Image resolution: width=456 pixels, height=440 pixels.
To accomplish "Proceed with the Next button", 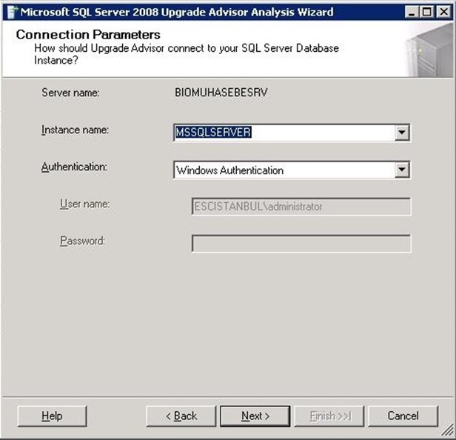I will [255, 416].
